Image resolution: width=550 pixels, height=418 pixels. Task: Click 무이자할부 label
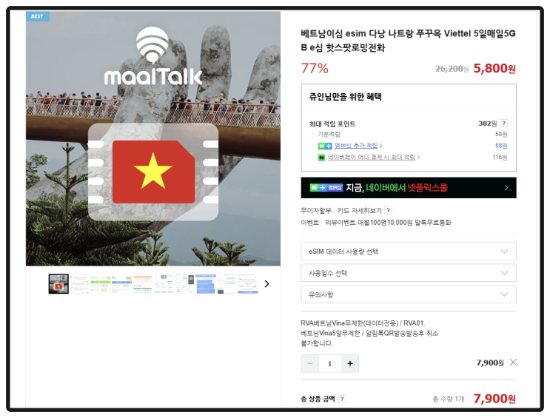point(315,210)
